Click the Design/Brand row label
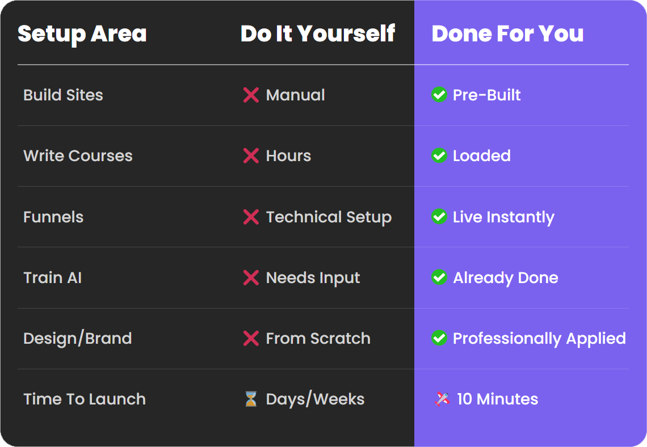647x447 pixels. tap(78, 339)
